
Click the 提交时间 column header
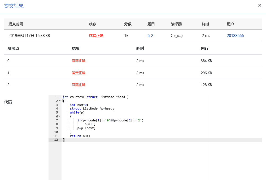click(16, 24)
